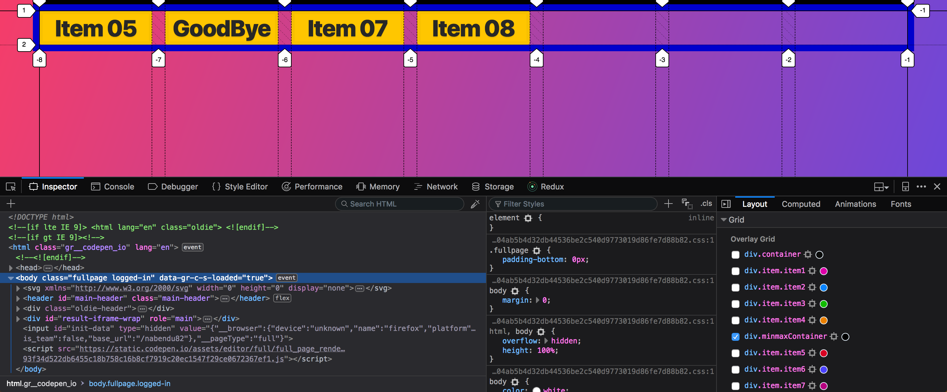Enable grid overlay for div.item.item4

735,320
